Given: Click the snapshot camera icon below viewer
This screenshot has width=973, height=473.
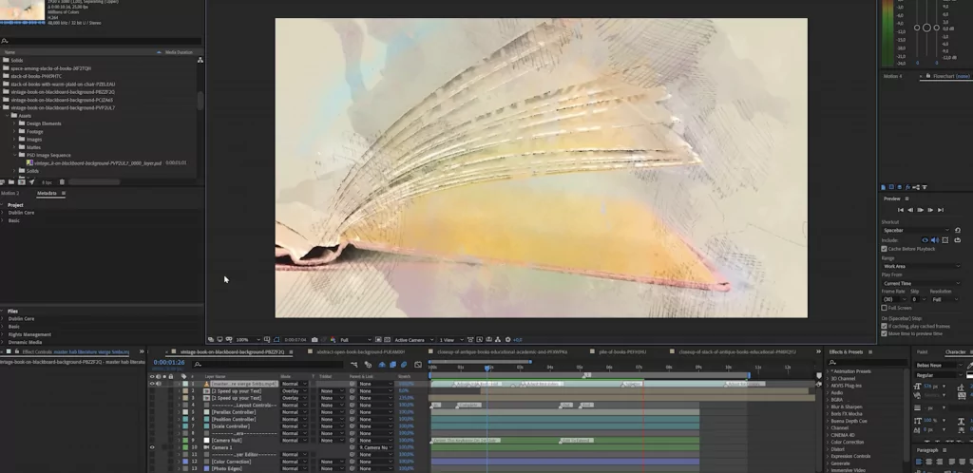Looking at the screenshot, I should click(x=314, y=339).
